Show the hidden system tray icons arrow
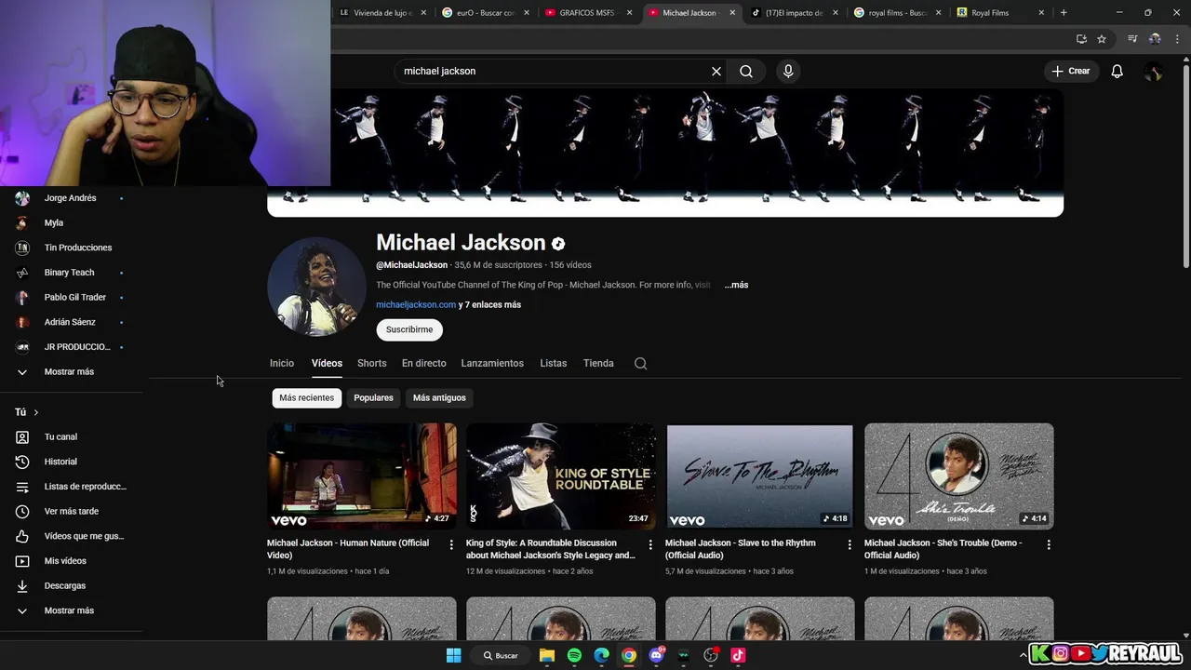1191x670 pixels. pyautogui.click(x=1024, y=655)
